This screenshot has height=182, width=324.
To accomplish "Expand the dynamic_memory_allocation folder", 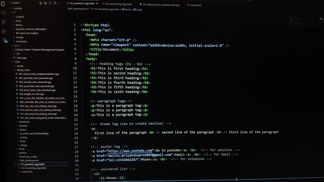I will point(29,29).
